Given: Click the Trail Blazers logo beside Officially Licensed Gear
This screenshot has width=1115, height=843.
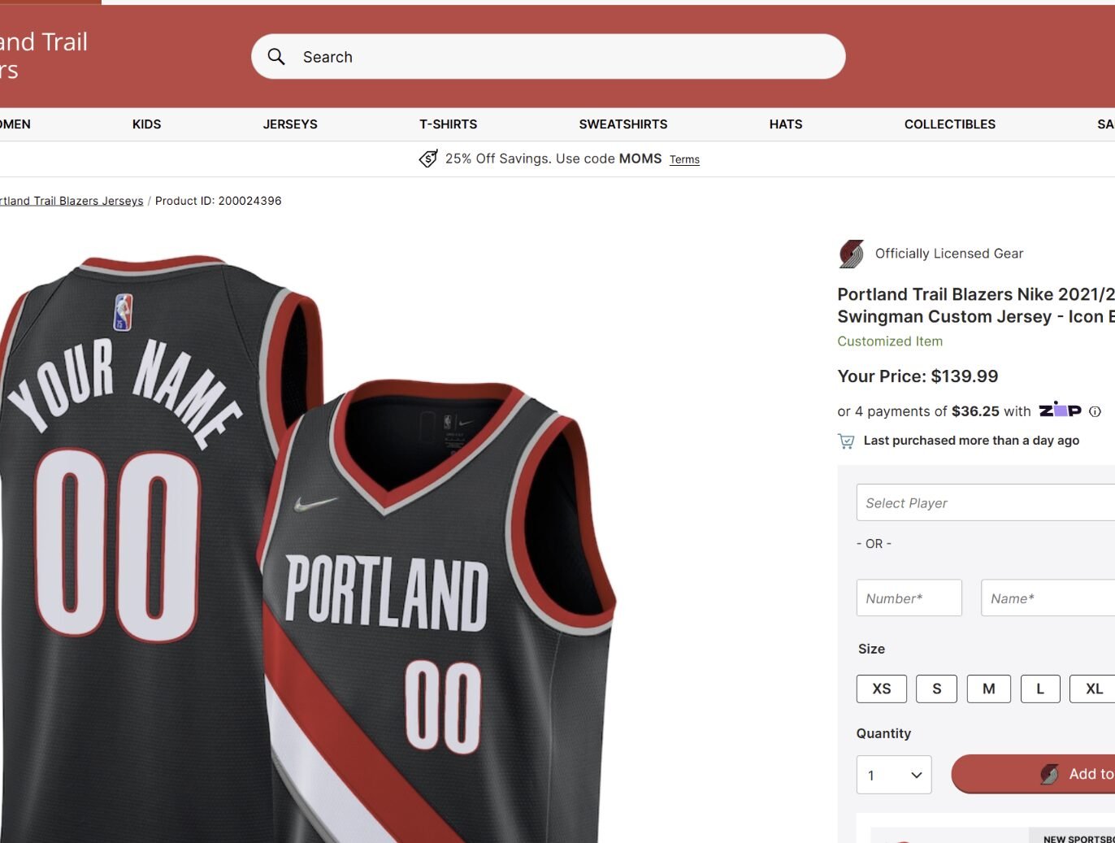Looking at the screenshot, I should pos(851,254).
